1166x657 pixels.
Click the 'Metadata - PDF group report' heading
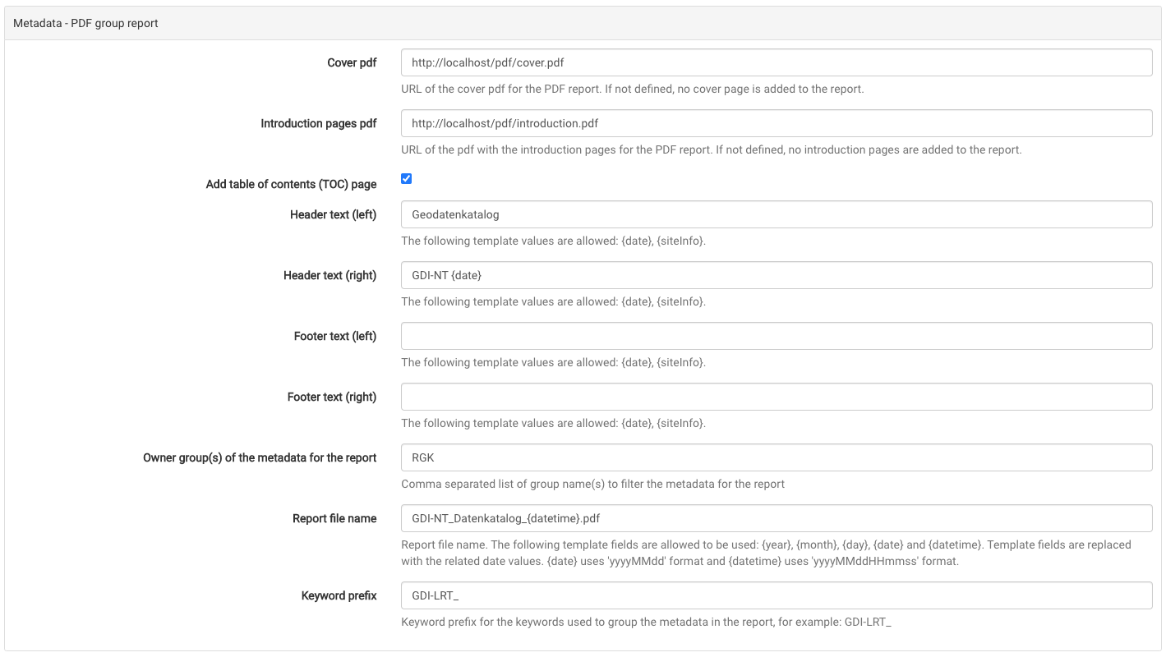click(x=85, y=23)
